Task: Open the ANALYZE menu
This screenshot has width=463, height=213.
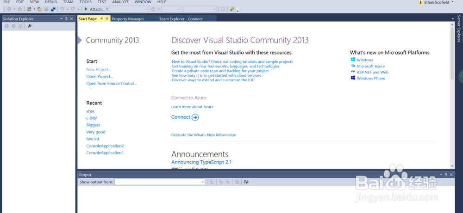Action: point(120,2)
